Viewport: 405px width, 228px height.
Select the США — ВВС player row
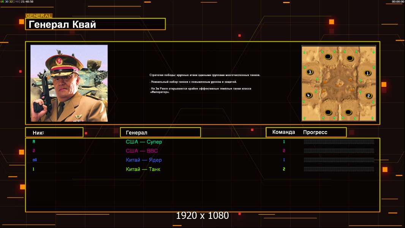[202, 151]
